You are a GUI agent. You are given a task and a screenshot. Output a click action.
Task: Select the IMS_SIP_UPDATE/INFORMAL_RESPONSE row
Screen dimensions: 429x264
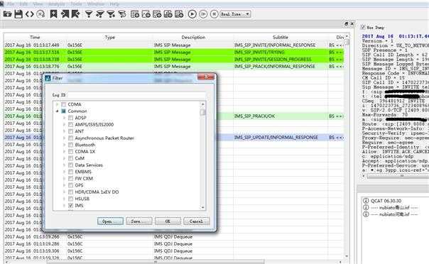click(279, 138)
